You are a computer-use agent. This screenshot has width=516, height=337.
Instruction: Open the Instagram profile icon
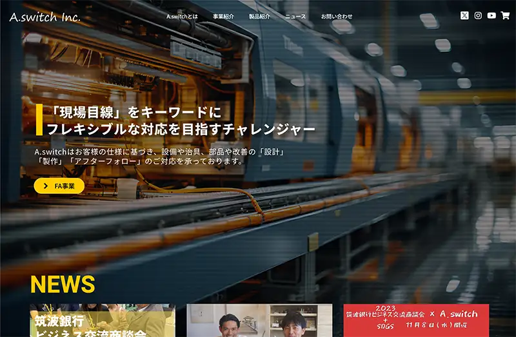(478, 15)
